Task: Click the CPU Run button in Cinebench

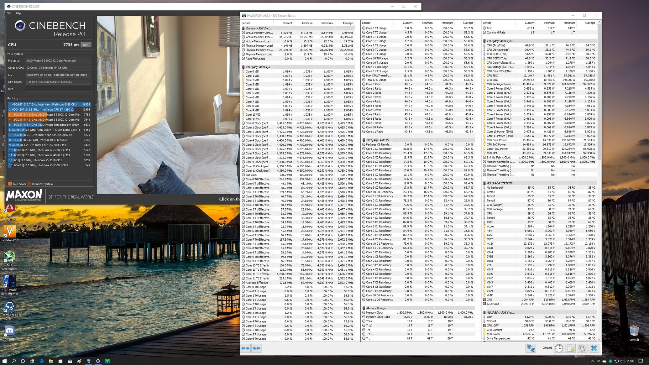Action: click(x=86, y=45)
